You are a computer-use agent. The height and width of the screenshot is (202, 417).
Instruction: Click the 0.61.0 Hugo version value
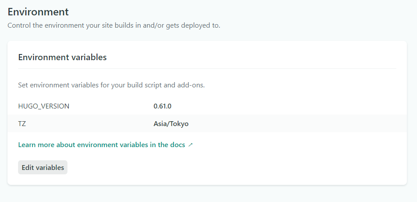(163, 106)
